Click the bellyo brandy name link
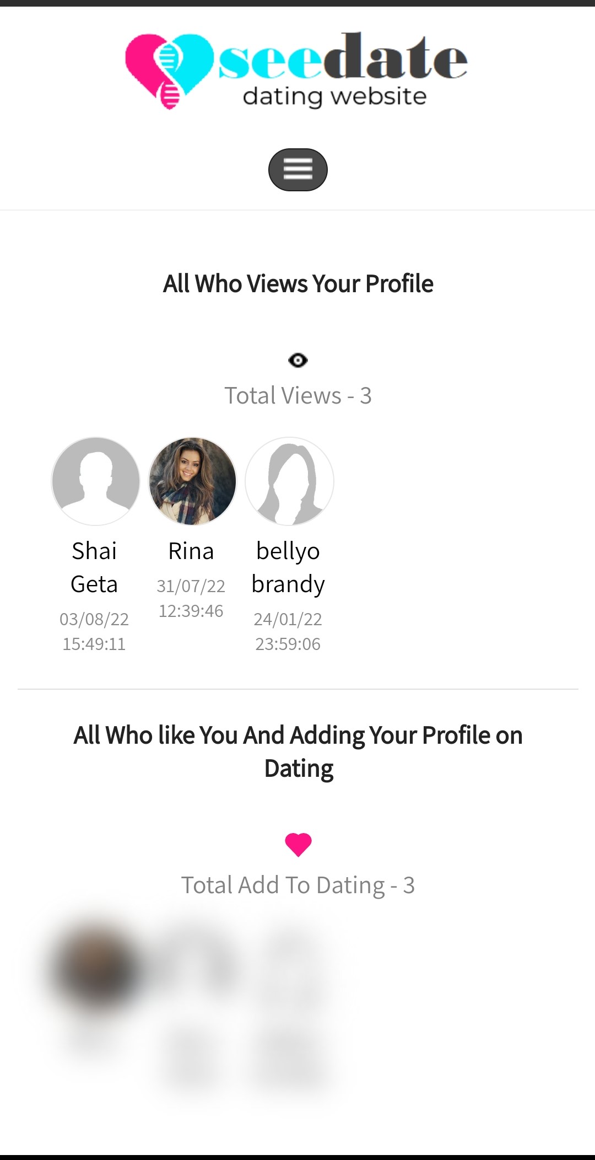This screenshot has width=595, height=1160. coord(288,567)
